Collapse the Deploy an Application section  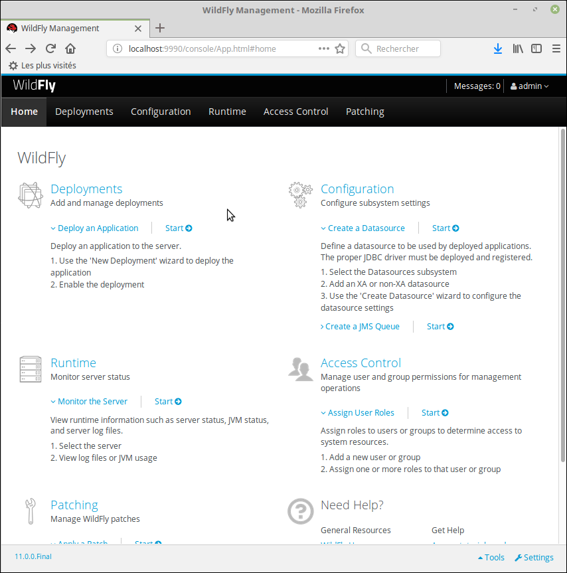pyautogui.click(x=94, y=228)
